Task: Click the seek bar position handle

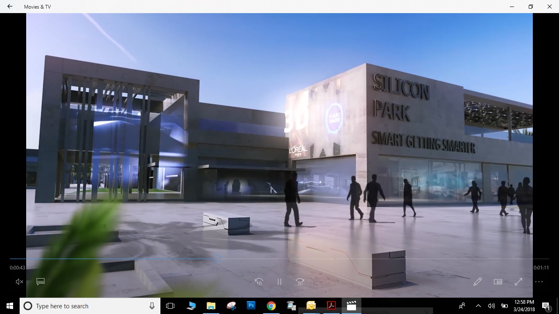Action: point(217,259)
